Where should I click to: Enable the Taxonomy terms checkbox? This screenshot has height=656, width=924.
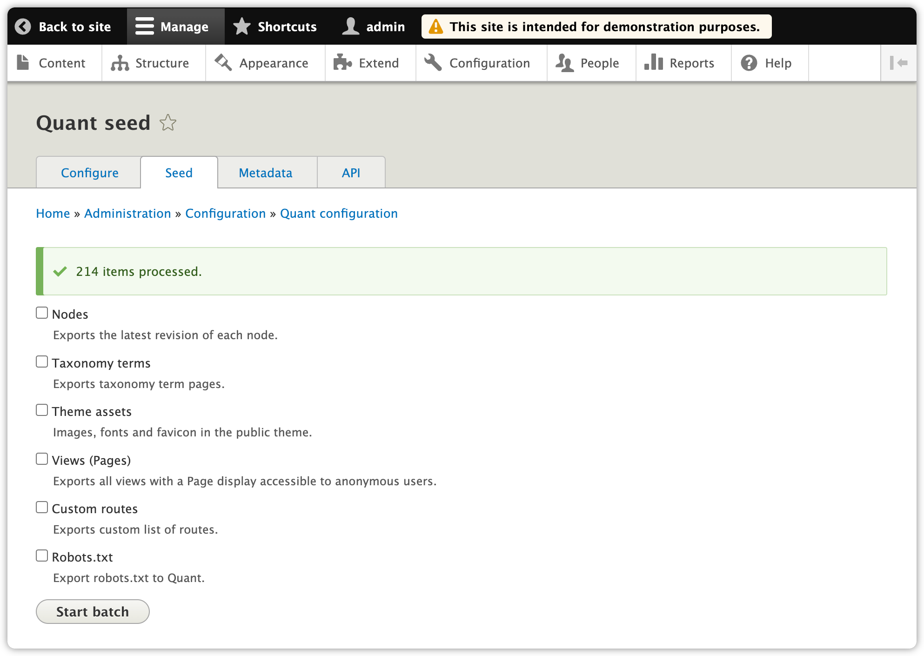click(x=42, y=361)
